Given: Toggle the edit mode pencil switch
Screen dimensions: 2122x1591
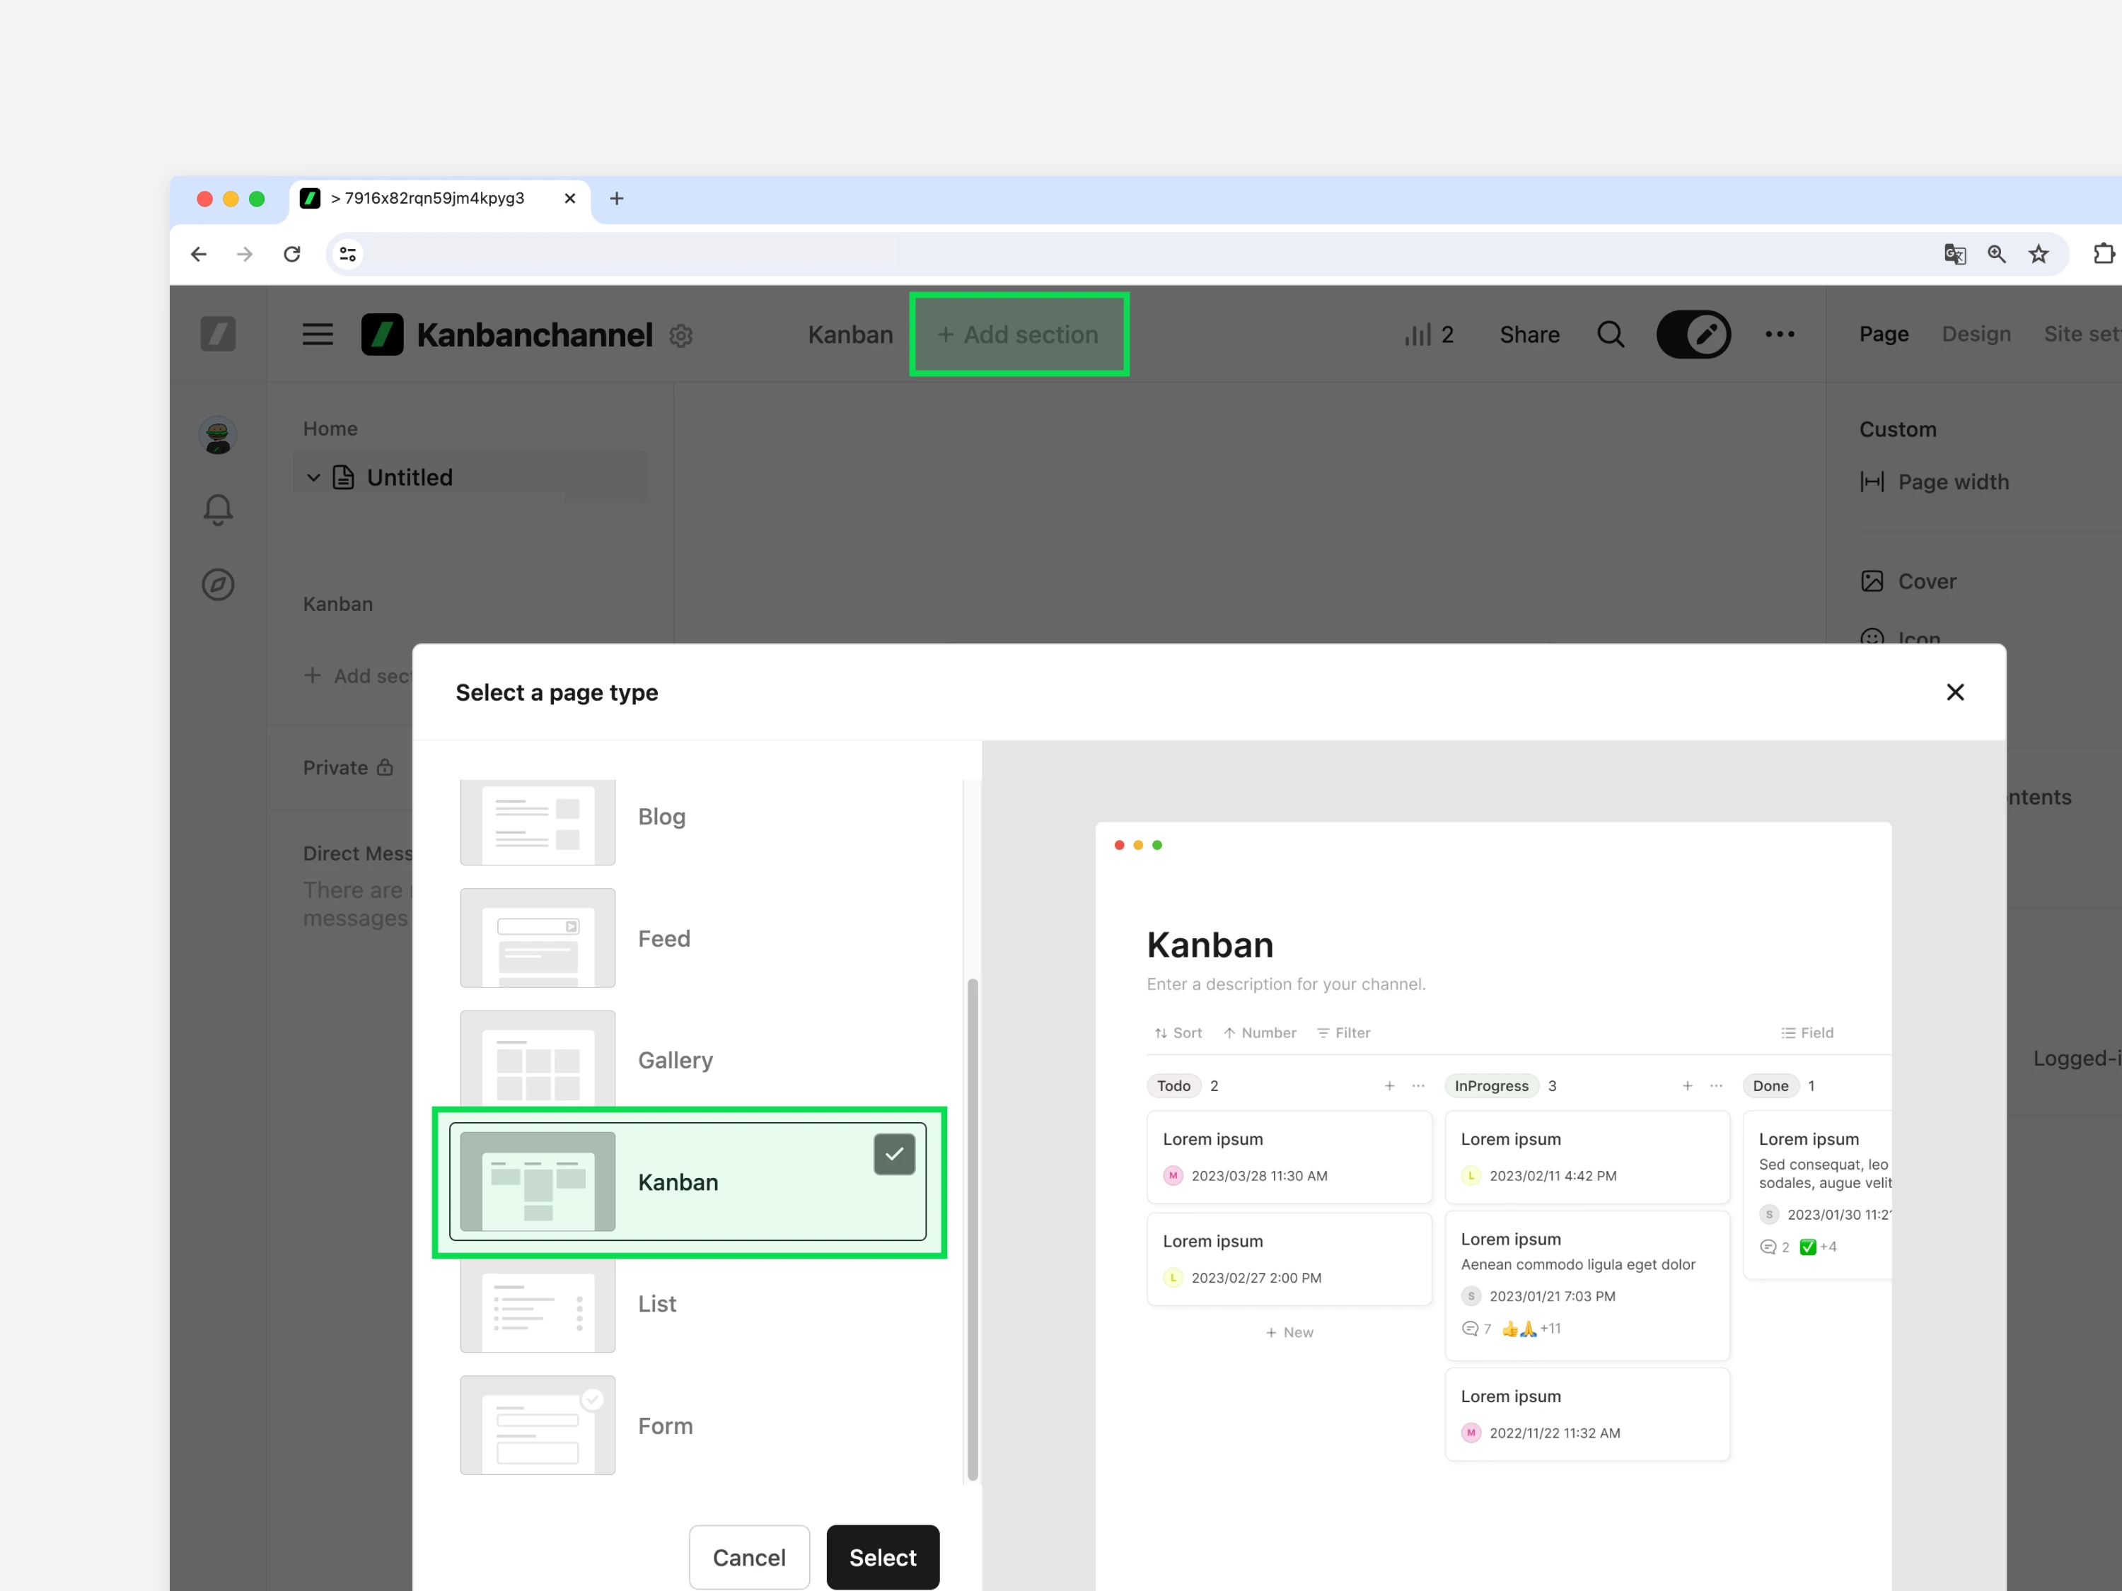Looking at the screenshot, I should (x=1693, y=334).
